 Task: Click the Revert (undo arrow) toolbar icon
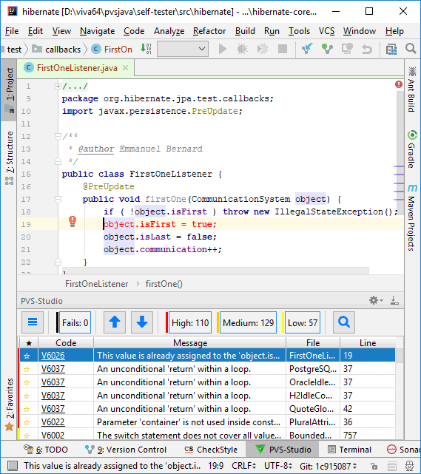[367, 49]
